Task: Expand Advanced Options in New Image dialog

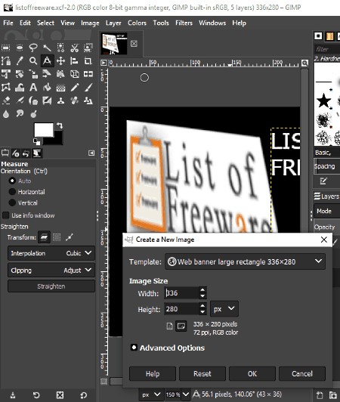Action: pyautogui.click(x=134, y=348)
